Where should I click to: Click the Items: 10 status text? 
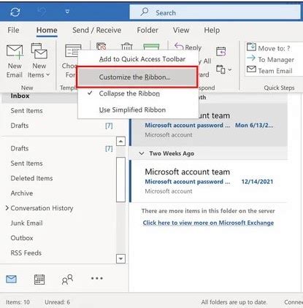pyautogui.click(x=18, y=302)
